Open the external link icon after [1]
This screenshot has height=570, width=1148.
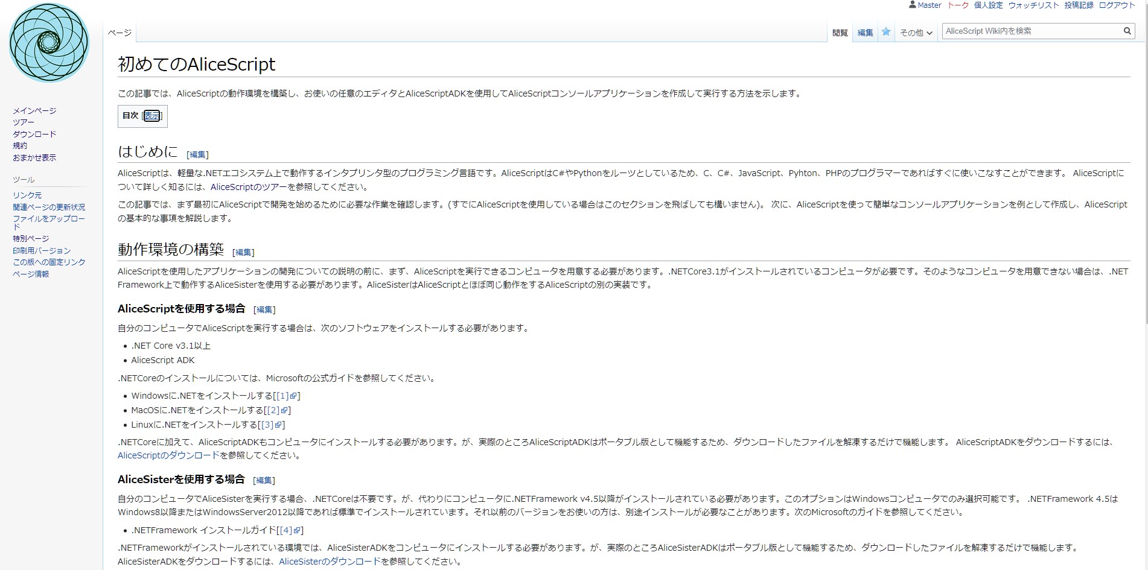point(294,396)
